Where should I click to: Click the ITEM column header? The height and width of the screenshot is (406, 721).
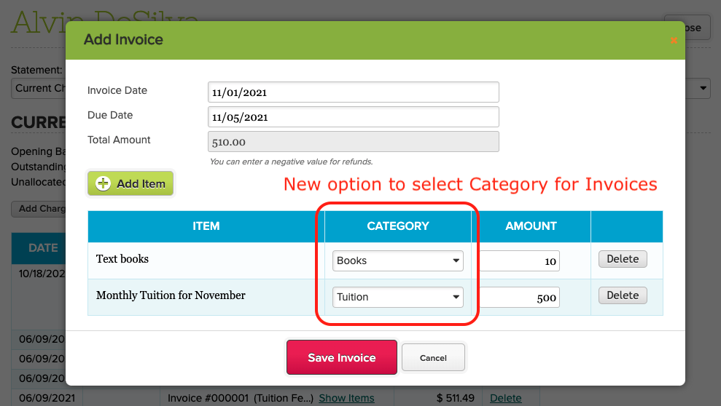[206, 226]
